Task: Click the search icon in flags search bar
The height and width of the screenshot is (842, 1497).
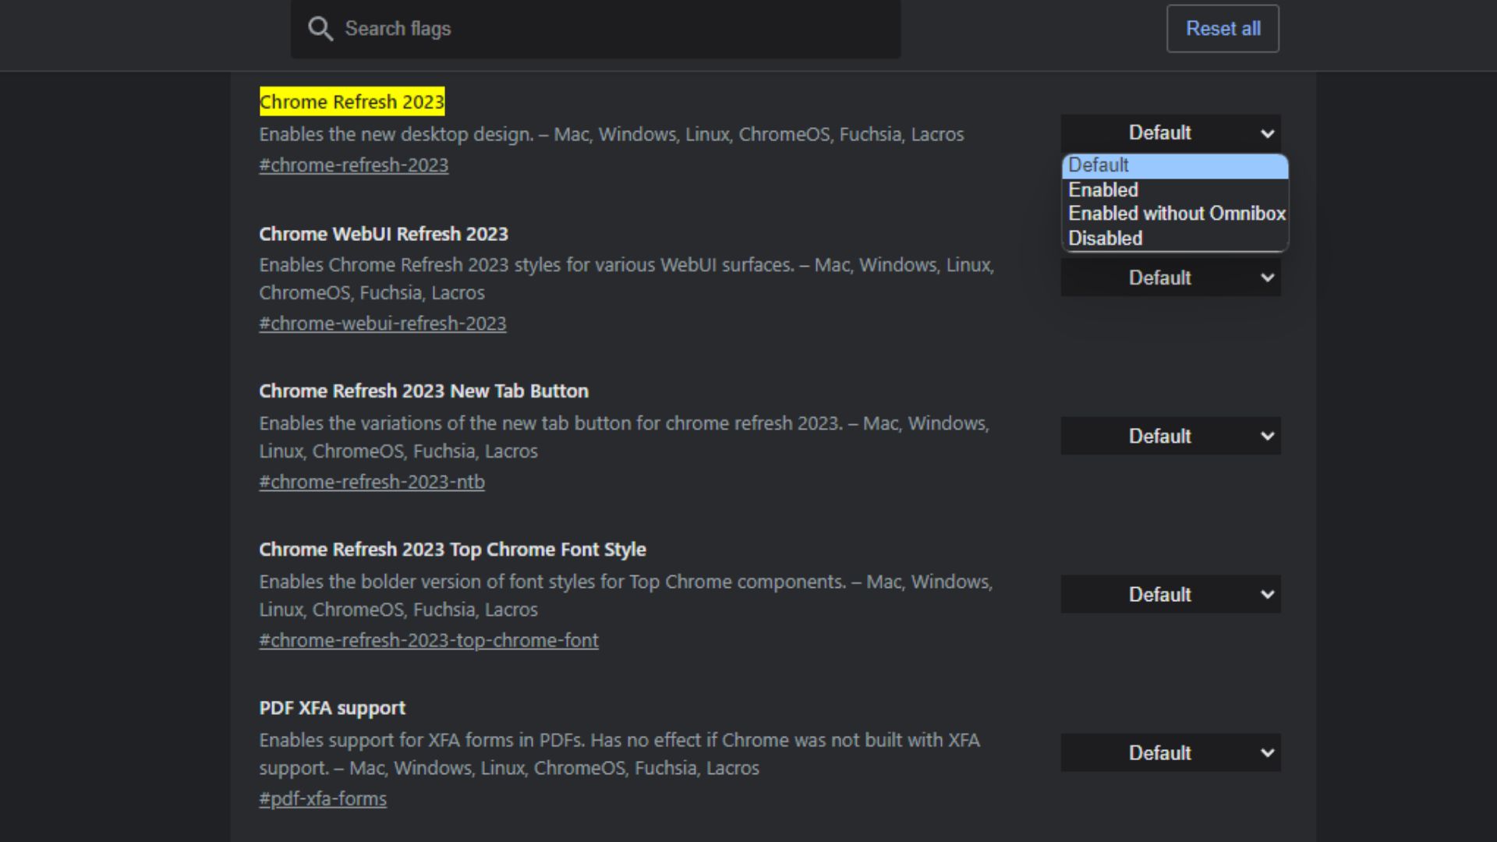Action: pos(322,29)
